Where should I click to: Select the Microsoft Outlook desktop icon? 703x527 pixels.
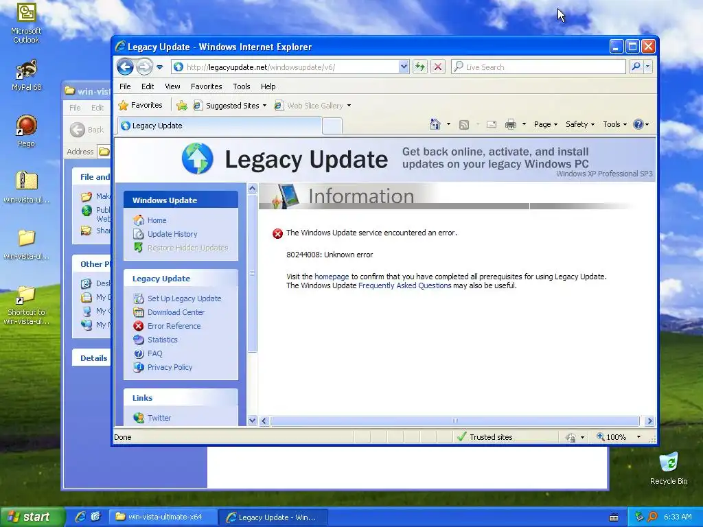[26, 24]
